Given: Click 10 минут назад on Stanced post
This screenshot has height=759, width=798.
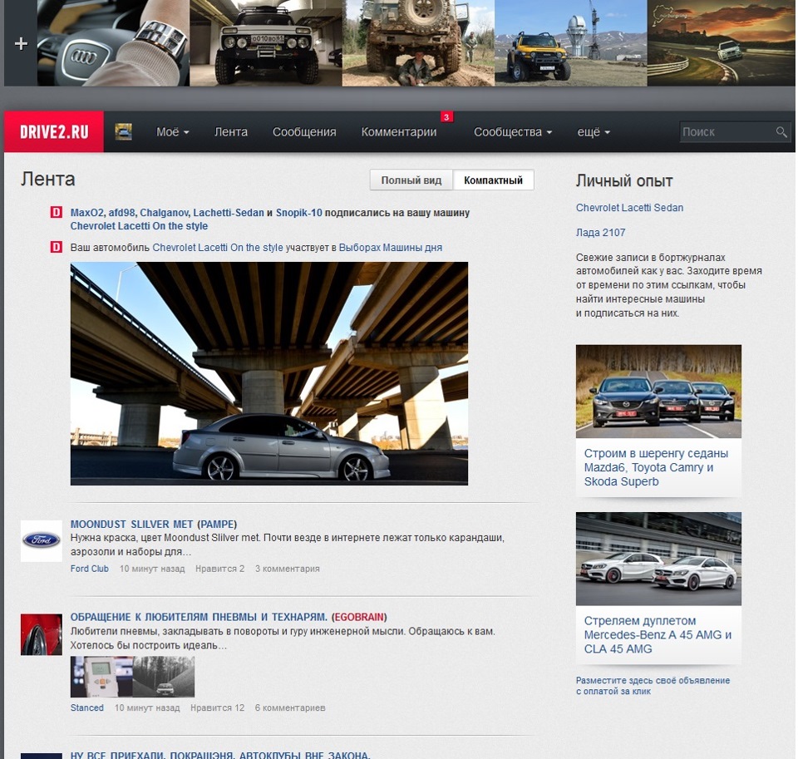Looking at the screenshot, I should (147, 707).
